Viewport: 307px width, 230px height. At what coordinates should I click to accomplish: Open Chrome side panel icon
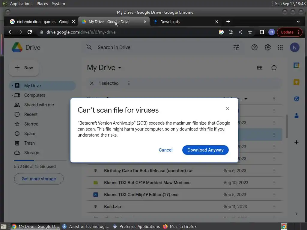coord(262,32)
